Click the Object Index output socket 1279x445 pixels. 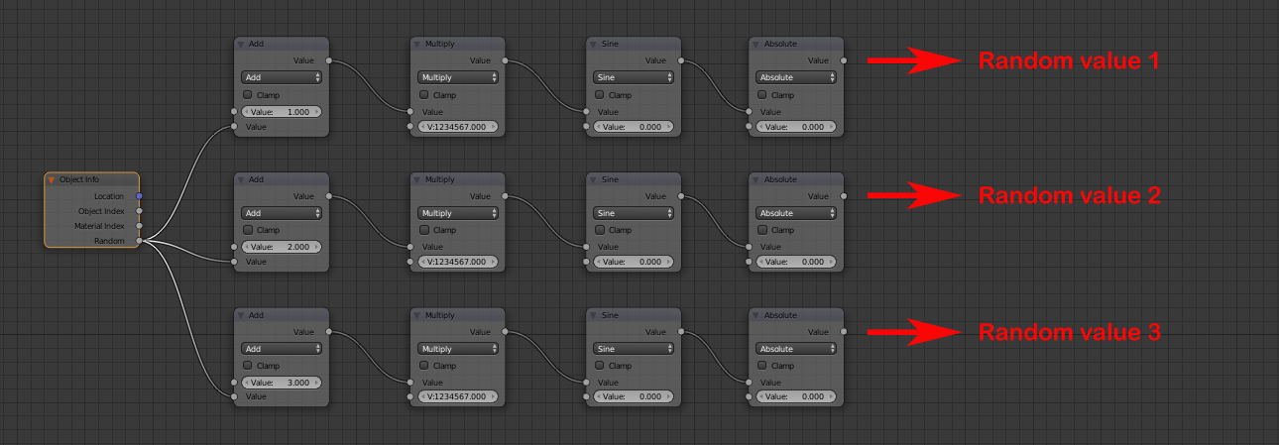[x=139, y=211]
